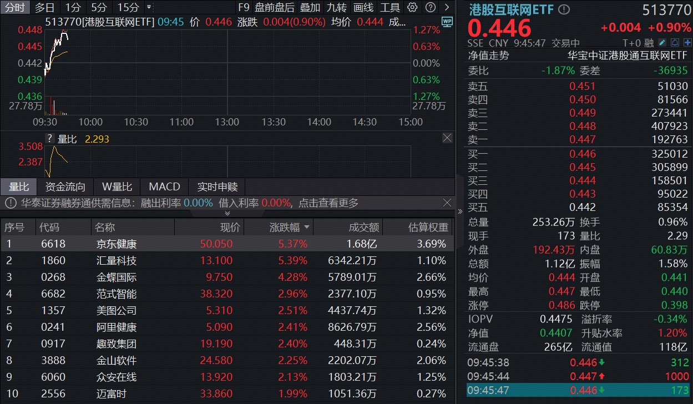The width and height of the screenshot is (693, 404).
Task: Click the pencil edit note icon
Action: click(x=662, y=43)
